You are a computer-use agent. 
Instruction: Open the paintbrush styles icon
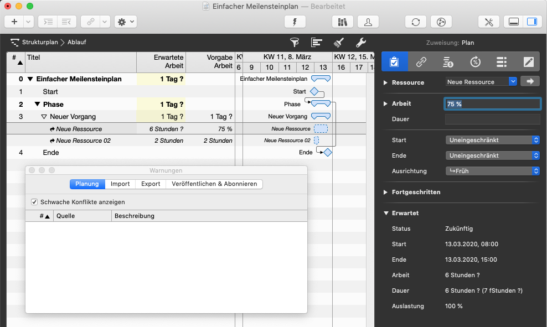click(339, 42)
